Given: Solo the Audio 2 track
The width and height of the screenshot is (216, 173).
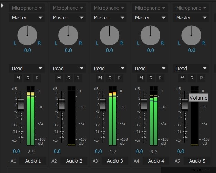Looking at the screenshot, I should point(69,78).
